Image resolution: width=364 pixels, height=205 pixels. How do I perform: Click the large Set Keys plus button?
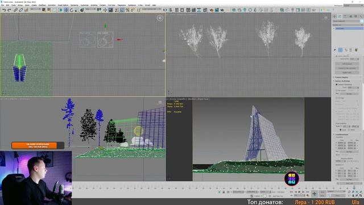pyautogui.click(x=314, y=194)
